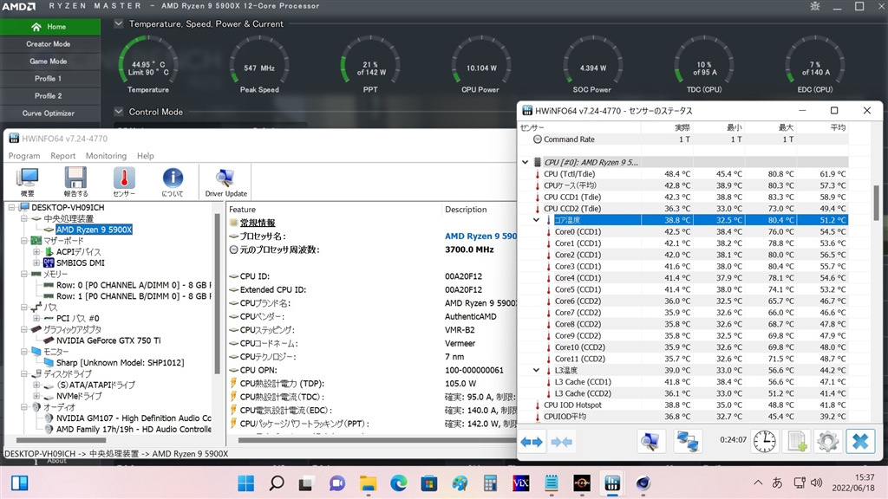Open the ViX taskbar icon

520,483
